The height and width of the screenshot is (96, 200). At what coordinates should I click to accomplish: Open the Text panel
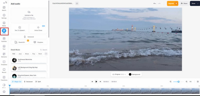[x=4, y=47]
